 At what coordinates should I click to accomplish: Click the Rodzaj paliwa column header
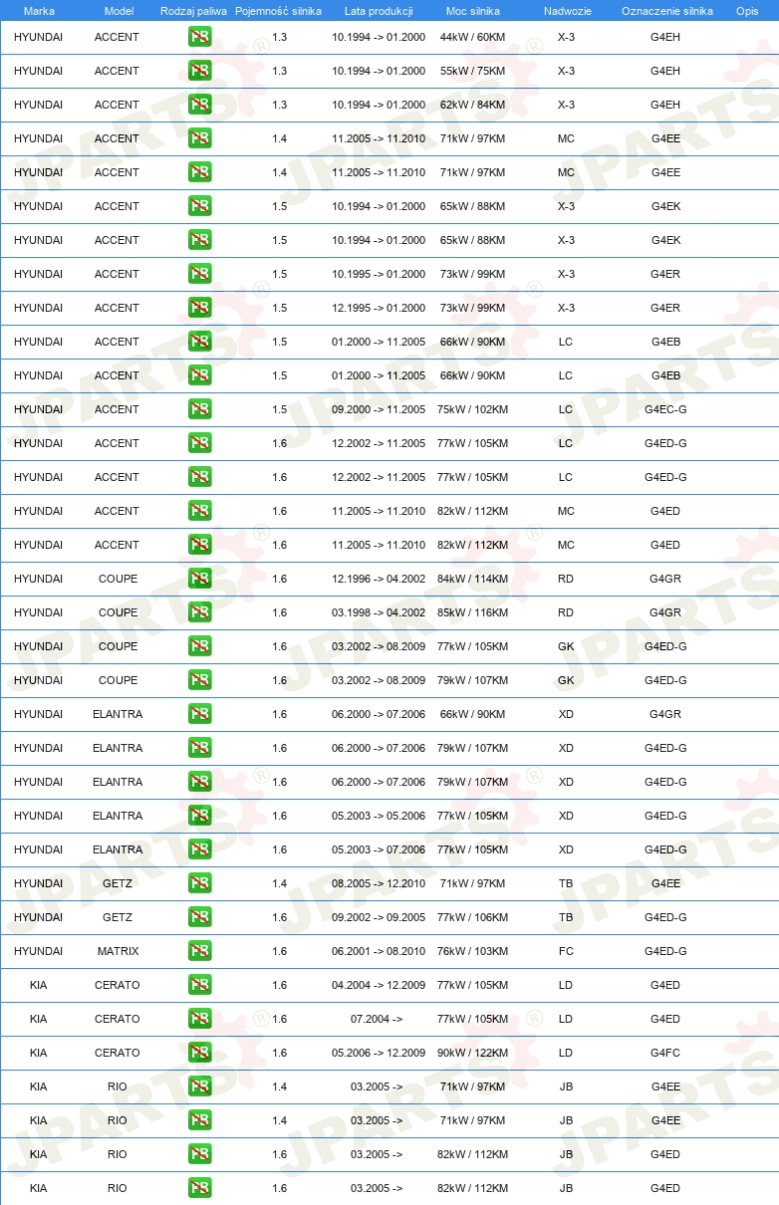193,11
